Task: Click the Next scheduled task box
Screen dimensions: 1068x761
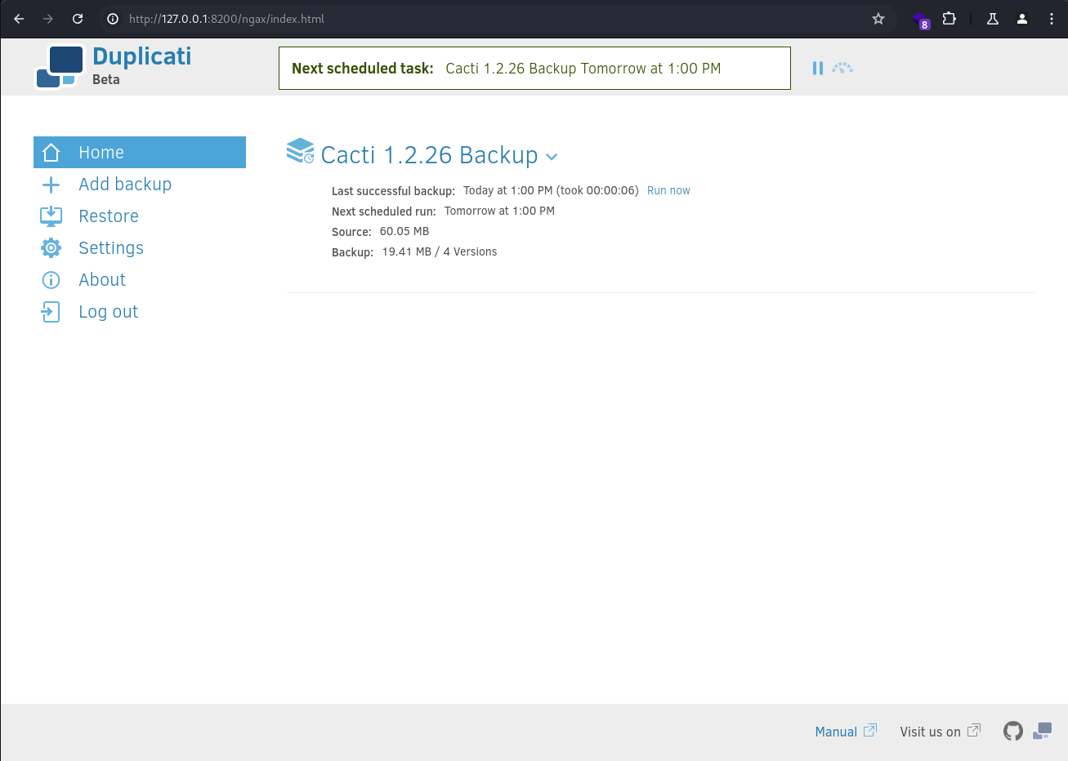Action: coord(534,69)
